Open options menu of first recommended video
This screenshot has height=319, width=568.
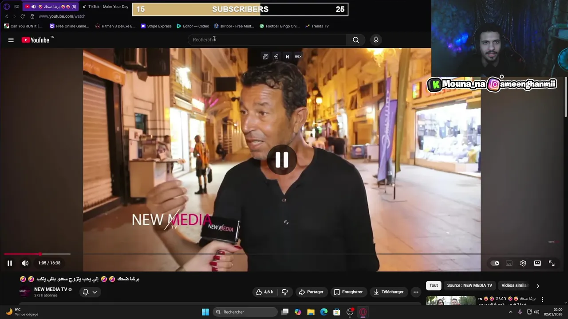[542, 300]
